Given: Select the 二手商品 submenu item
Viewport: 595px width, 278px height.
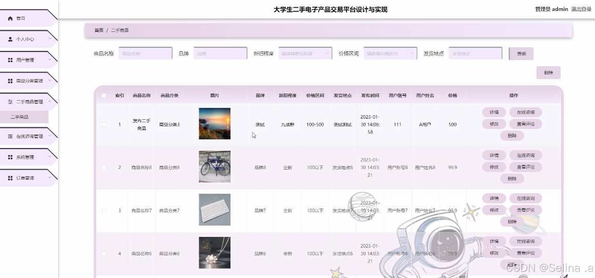Looking at the screenshot, I should pyautogui.click(x=24, y=117).
